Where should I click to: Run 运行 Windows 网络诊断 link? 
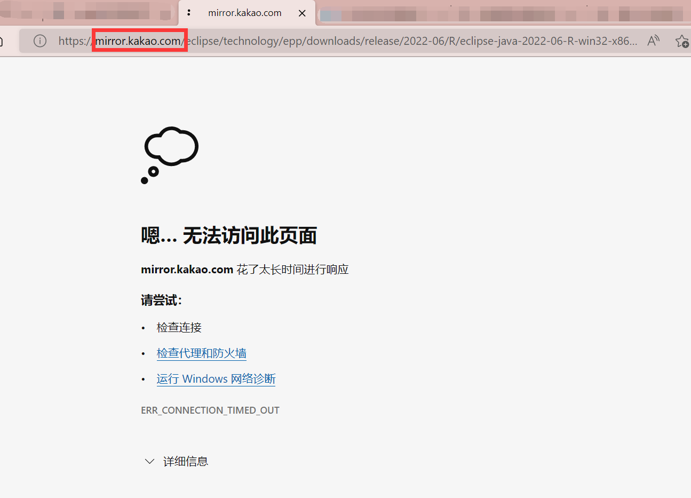(216, 379)
